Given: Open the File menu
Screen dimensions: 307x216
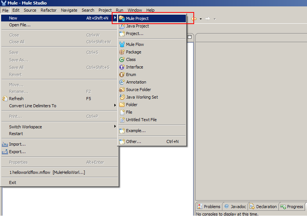Looking at the screenshot, I should click(x=5, y=10).
